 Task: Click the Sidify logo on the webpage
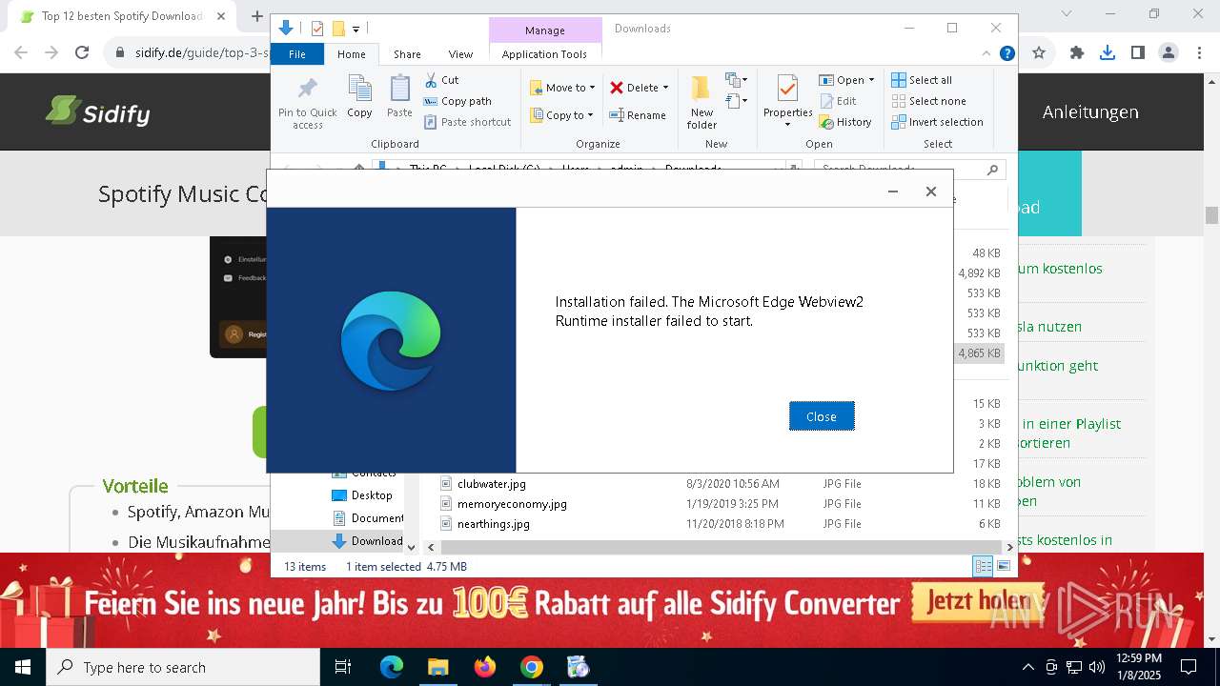tap(97, 112)
